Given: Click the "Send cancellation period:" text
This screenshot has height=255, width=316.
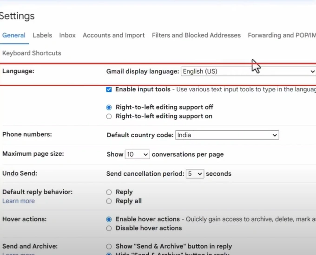Looking at the screenshot, I should point(145,173).
